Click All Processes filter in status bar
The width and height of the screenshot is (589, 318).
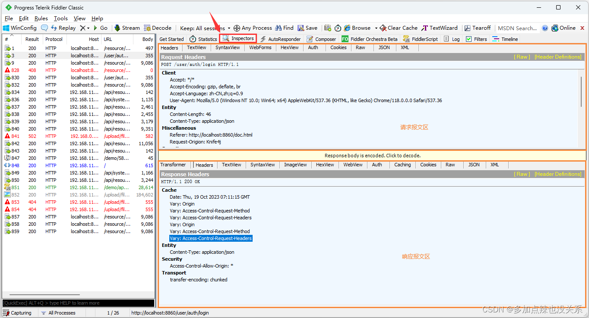58,313
